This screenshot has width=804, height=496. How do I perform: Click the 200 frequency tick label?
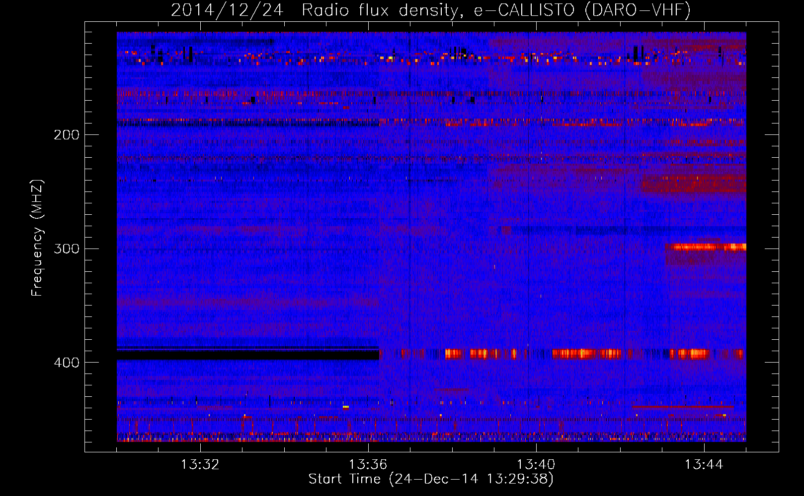click(67, 135)
